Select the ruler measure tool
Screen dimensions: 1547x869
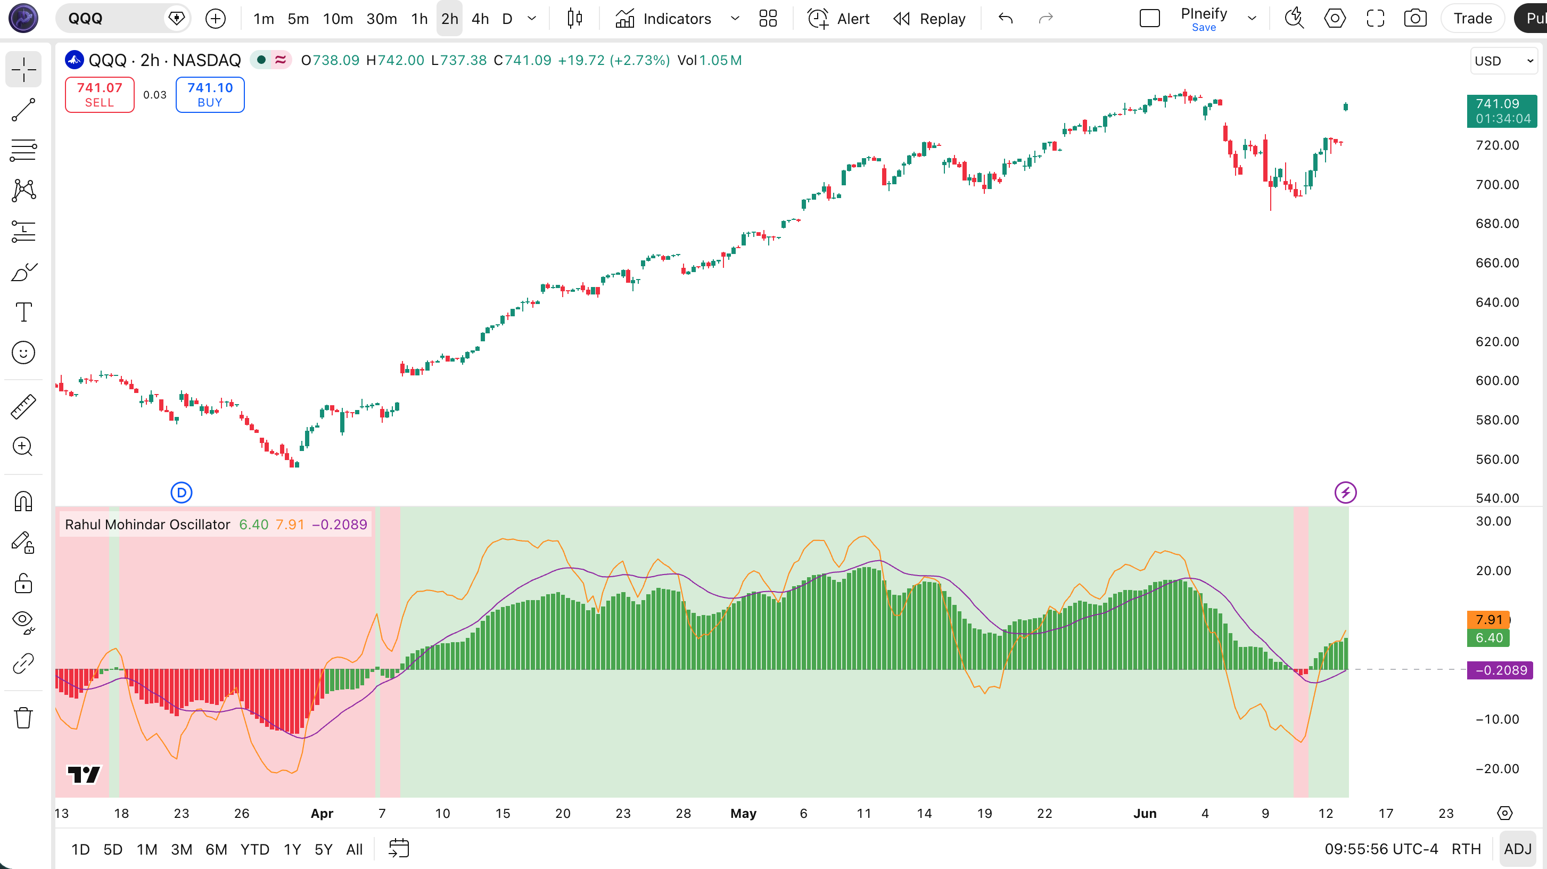tap(23, 407)
